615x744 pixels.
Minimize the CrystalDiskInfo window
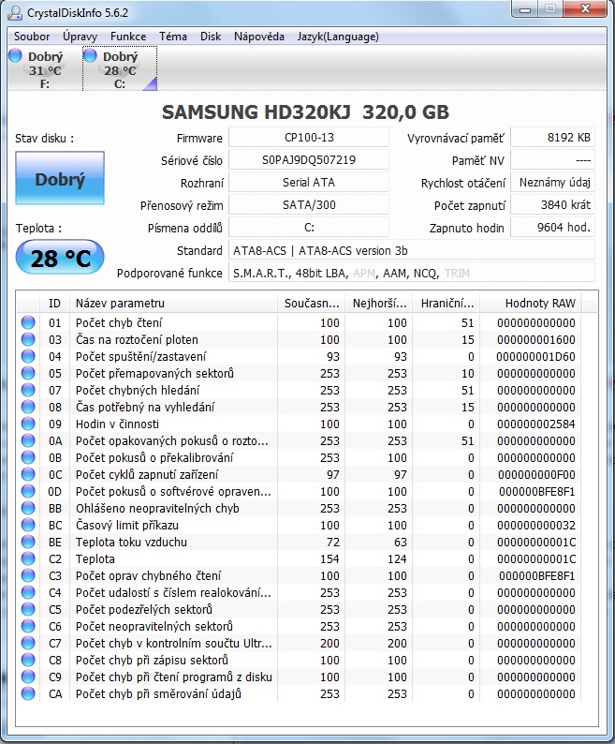pos(525,9)
